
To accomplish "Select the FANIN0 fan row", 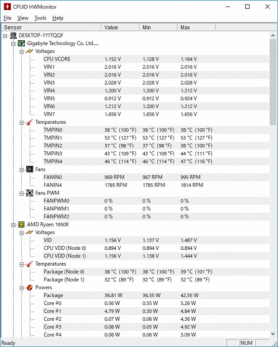I will (156, 177).
